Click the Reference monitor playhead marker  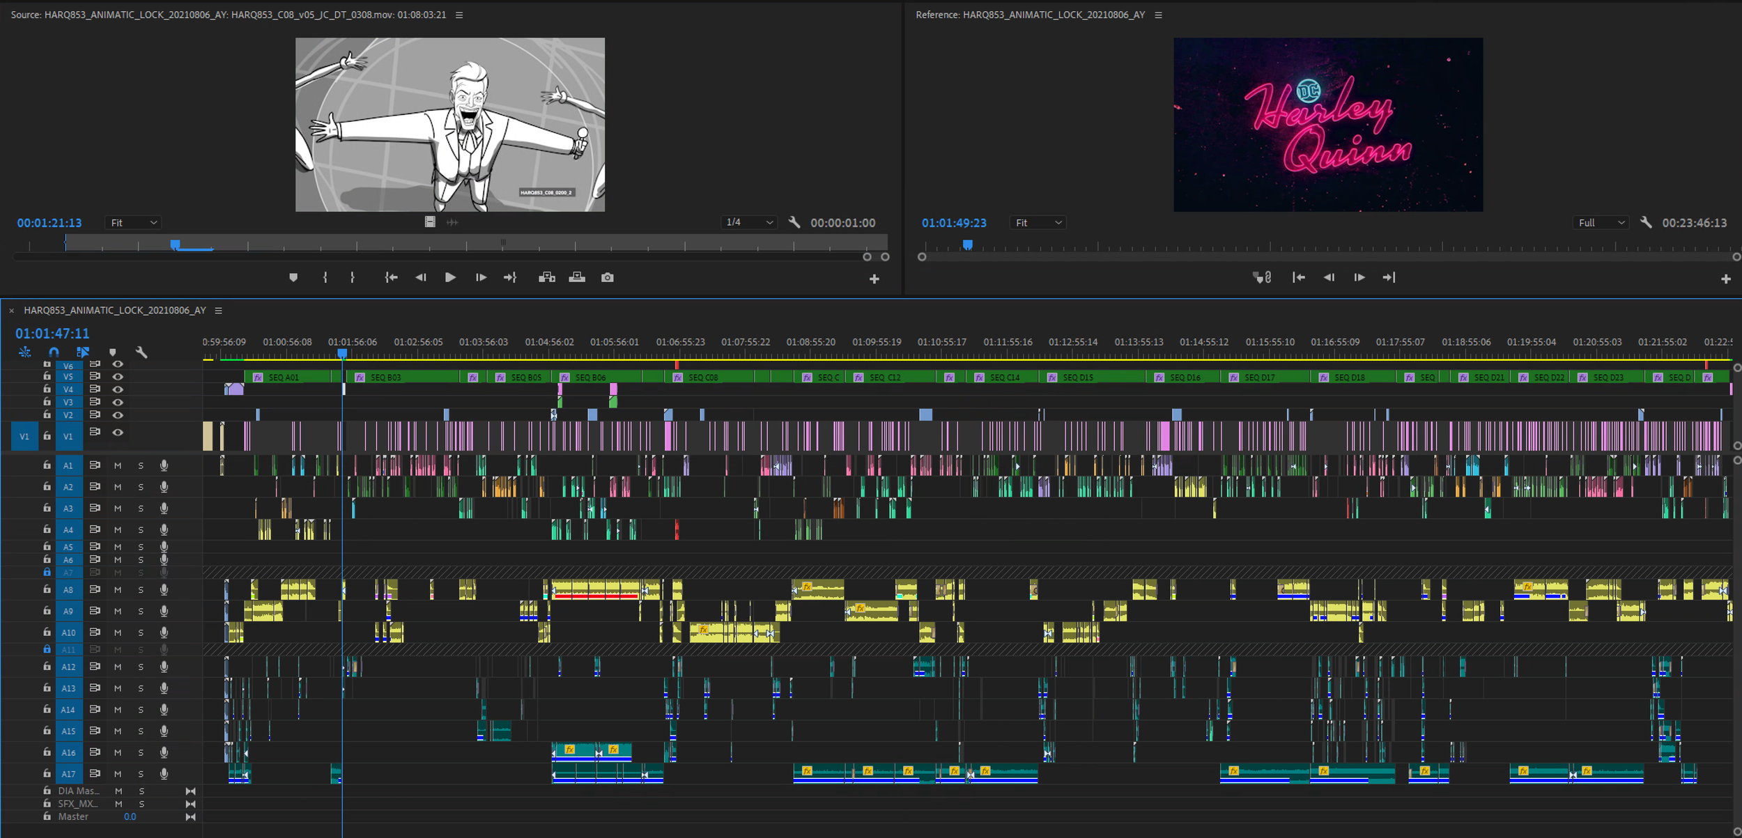tap(967, 245)
